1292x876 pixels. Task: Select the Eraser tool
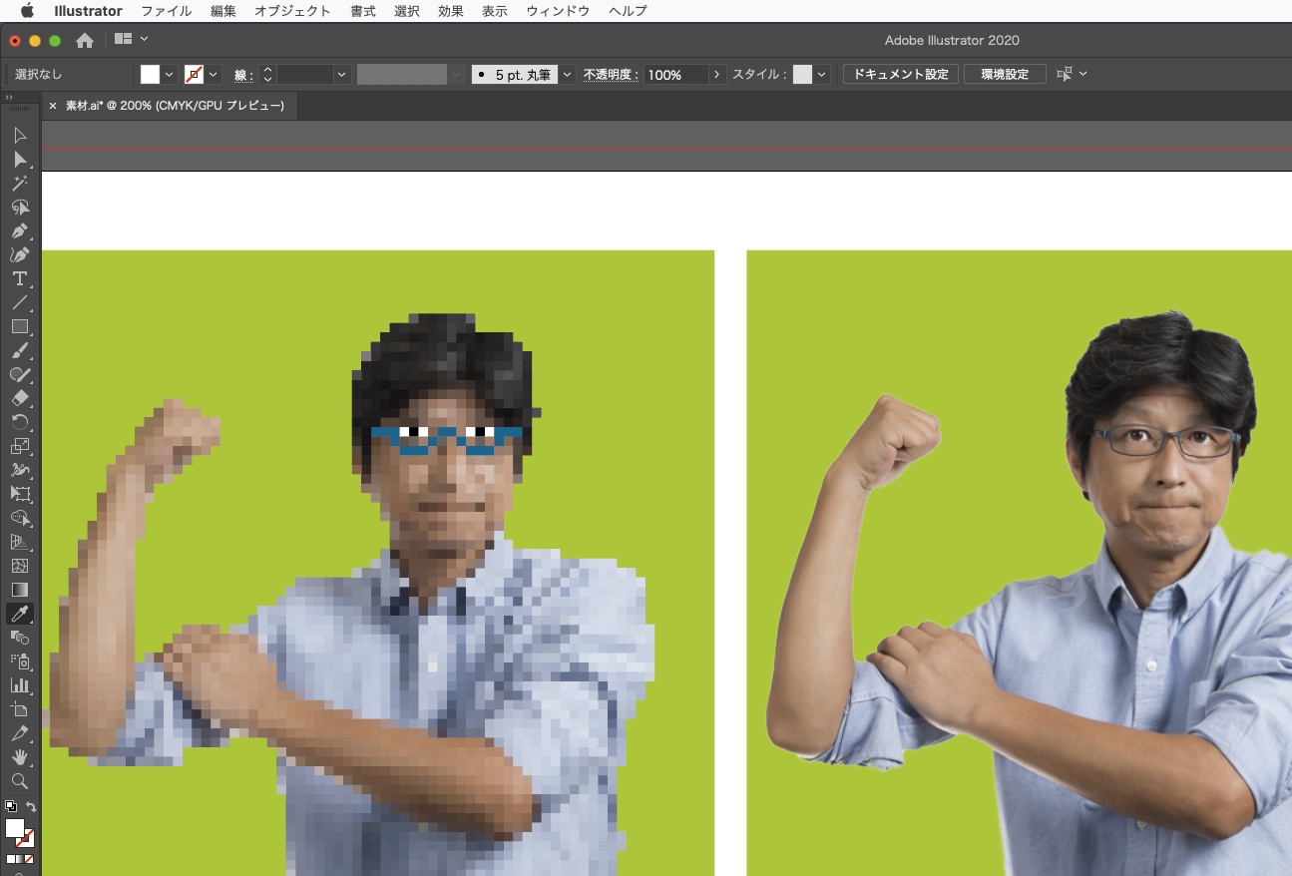pyautogui.click(x=20, y=398)
